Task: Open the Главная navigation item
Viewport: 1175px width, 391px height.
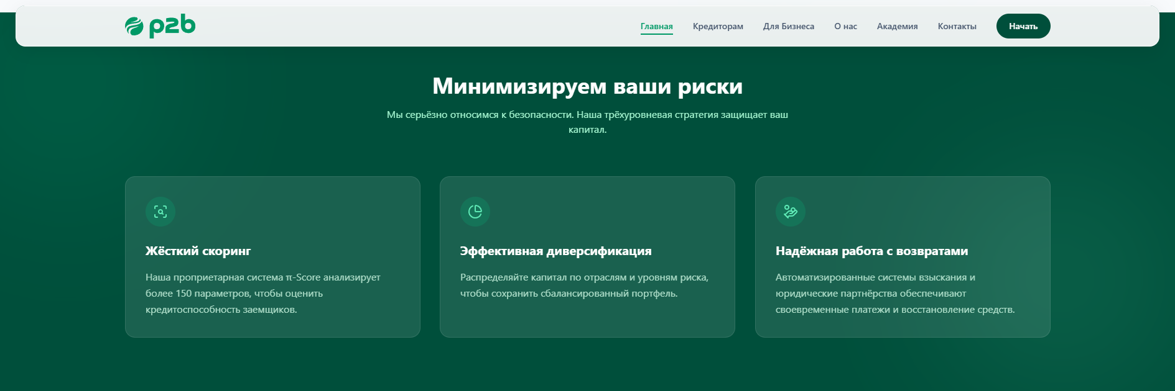Action: (x=657, y=26)
